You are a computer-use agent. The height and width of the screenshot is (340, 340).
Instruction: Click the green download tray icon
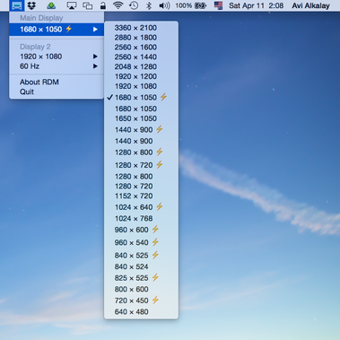[x=51, y=5]
